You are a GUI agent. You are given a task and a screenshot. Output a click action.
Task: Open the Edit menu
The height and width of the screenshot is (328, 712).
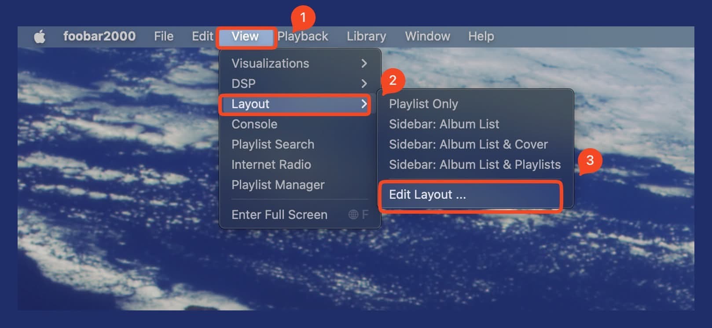coord(202,36)
